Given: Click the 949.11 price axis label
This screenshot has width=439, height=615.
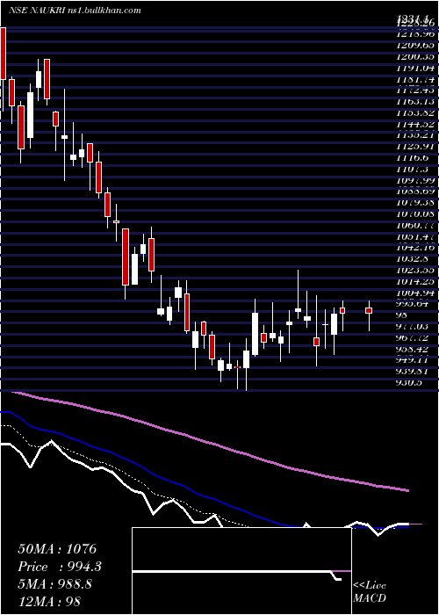Looking at the screenshot, I should coord(413,360).
